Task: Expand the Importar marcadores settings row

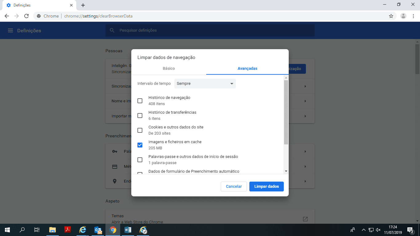Action: pyautogui.click(x=305, y=116)
